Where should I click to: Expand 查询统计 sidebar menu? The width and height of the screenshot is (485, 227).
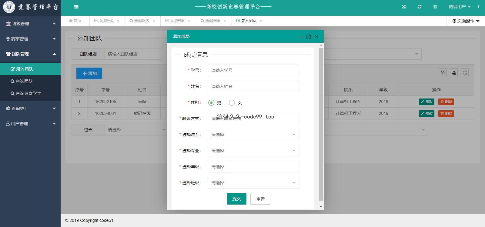pos(30,108)
